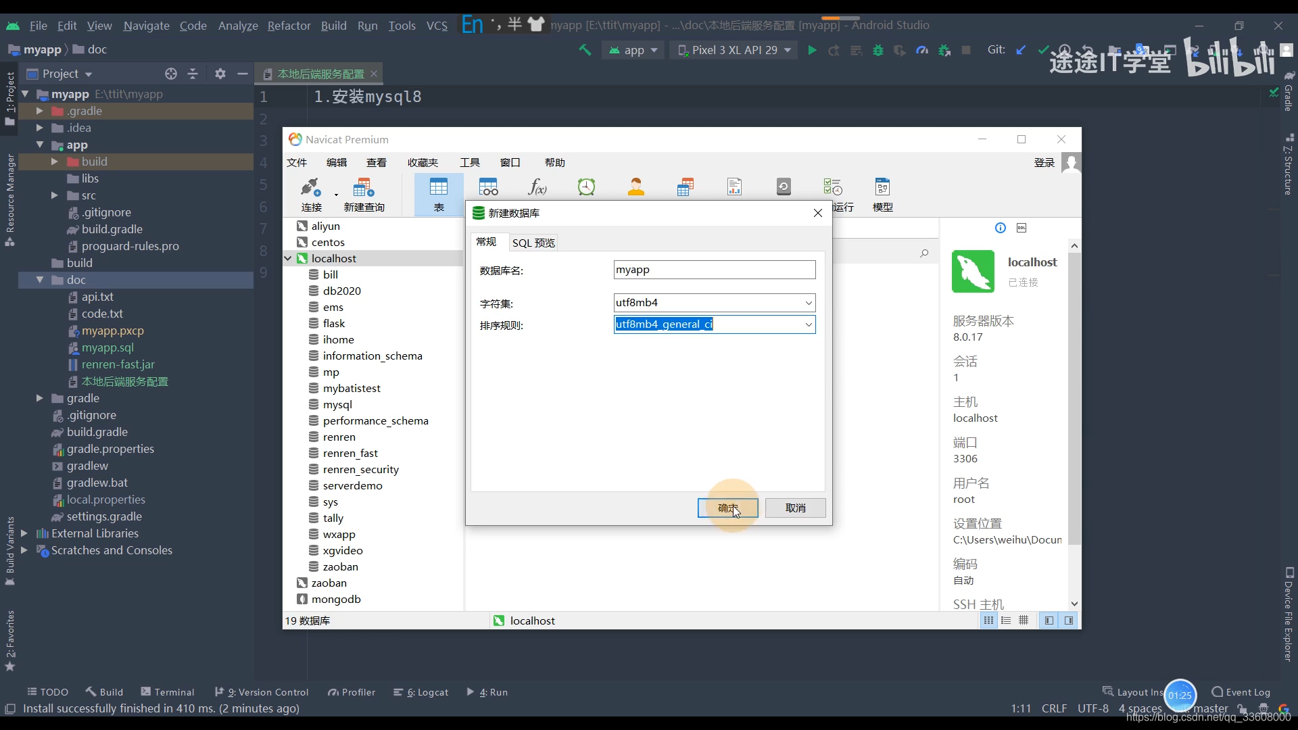Click 确求 confirm button in dialog

pos(727,507)
